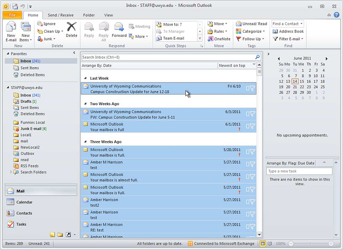Reply with a Meeting
Screen dimensions: 343x250
140,27
